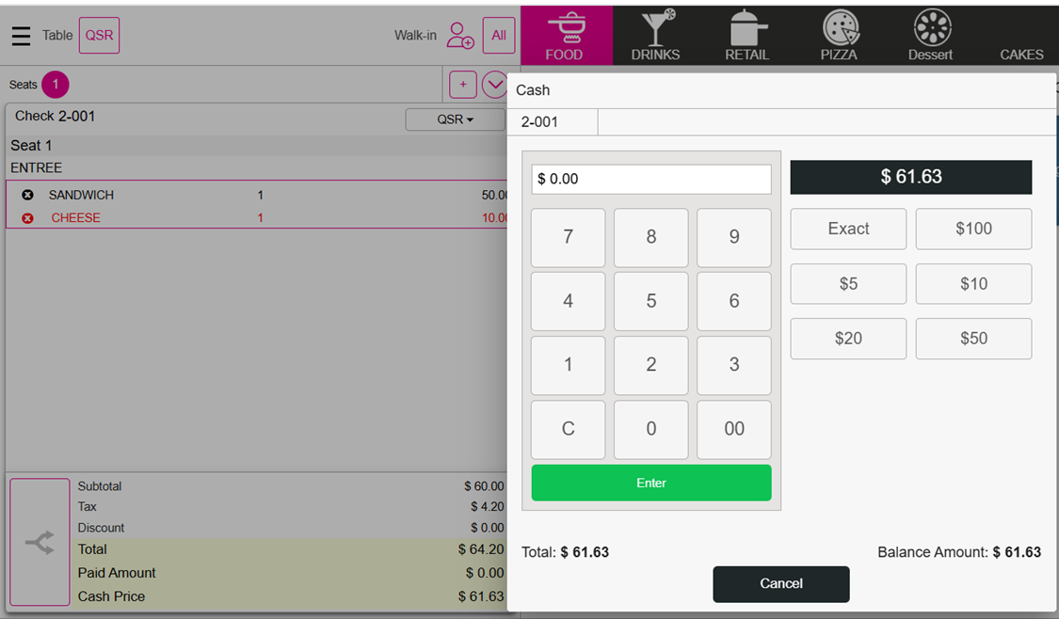Expand the seats chevron button
Viewport: 1059px width, 619px height.
coord(494,85)
